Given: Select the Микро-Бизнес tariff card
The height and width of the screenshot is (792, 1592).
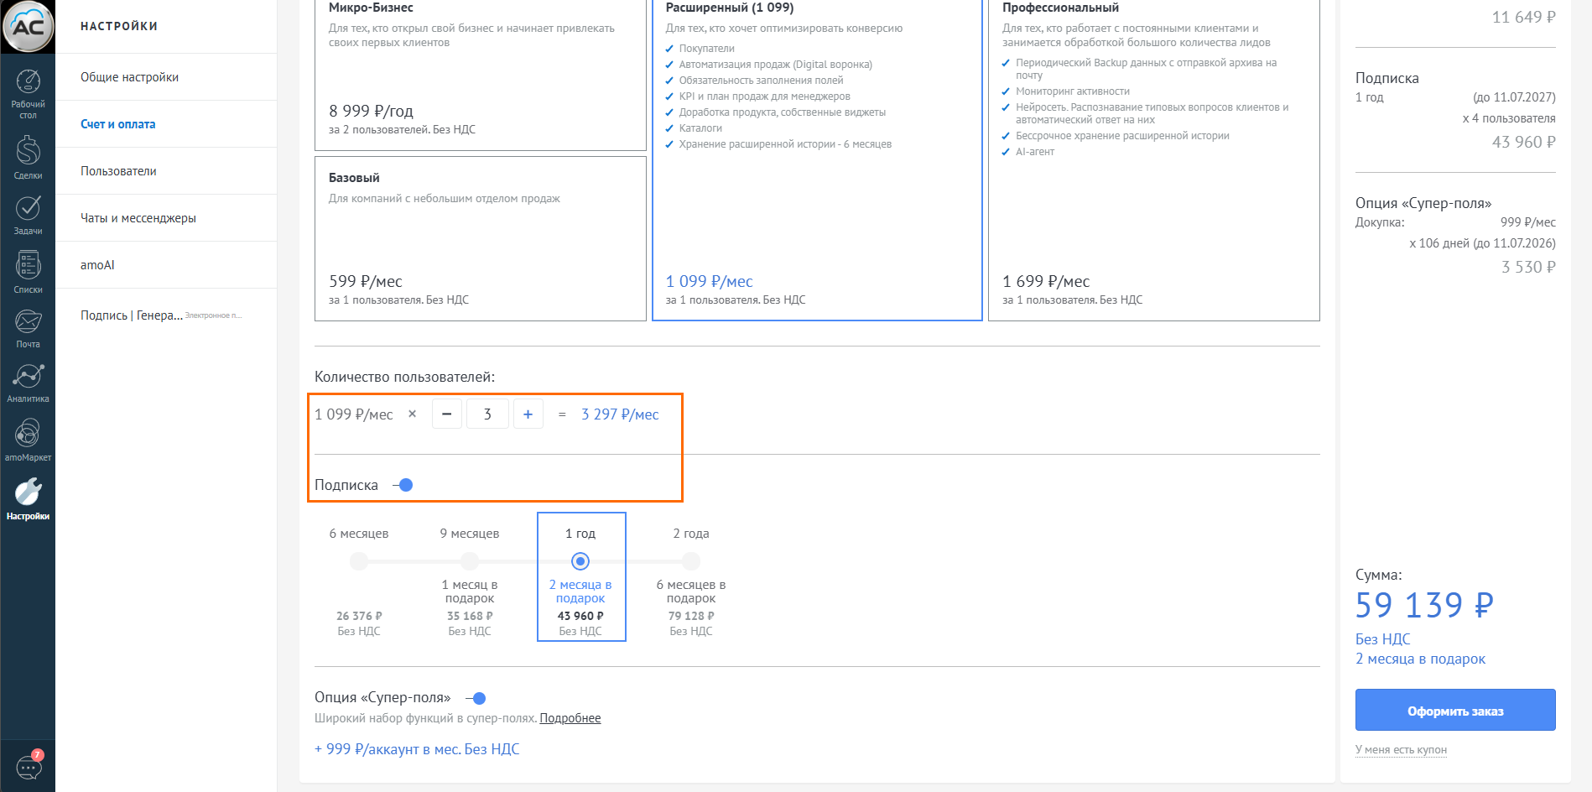Looking at the screenshot, I should click(481, 74).
